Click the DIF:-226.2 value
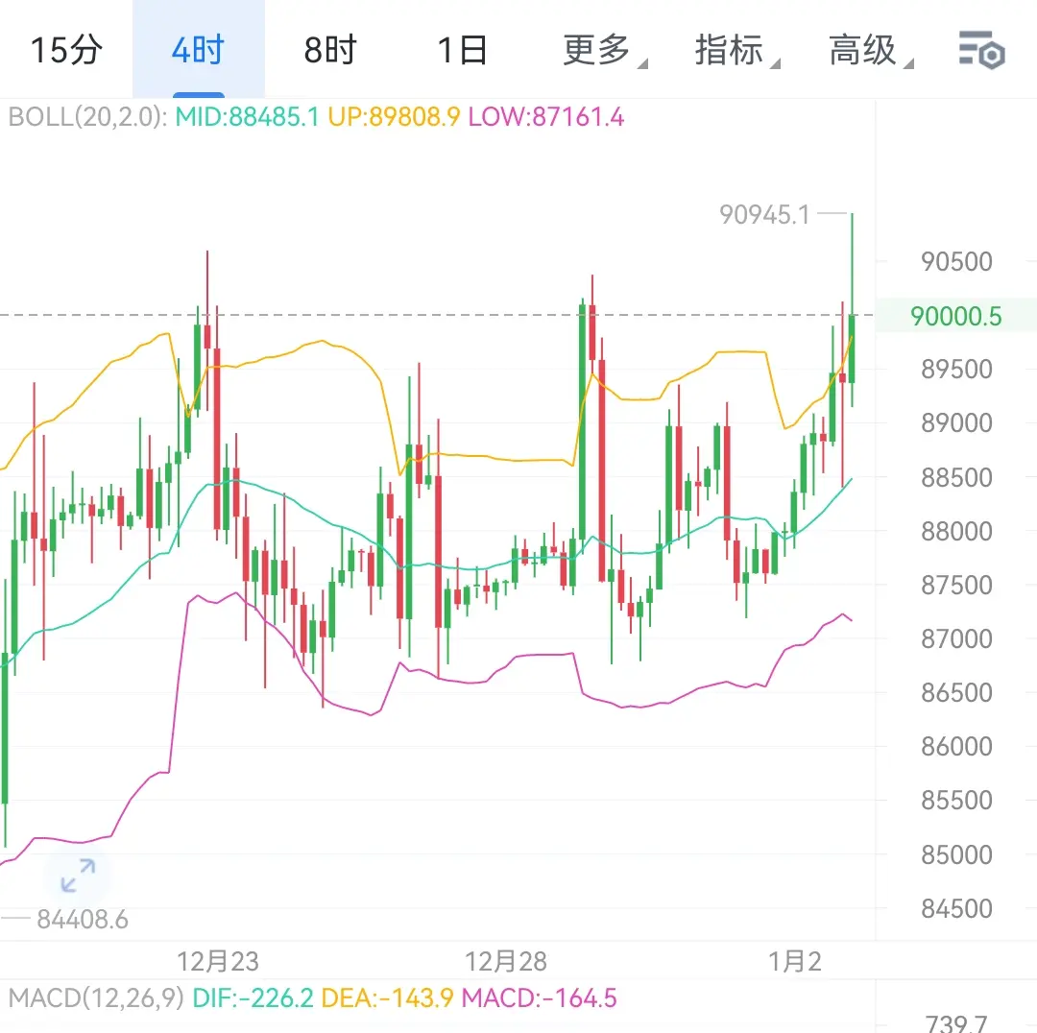Image resolution: width=1037 pixels, height=1033 pixels. click(253, 997)
